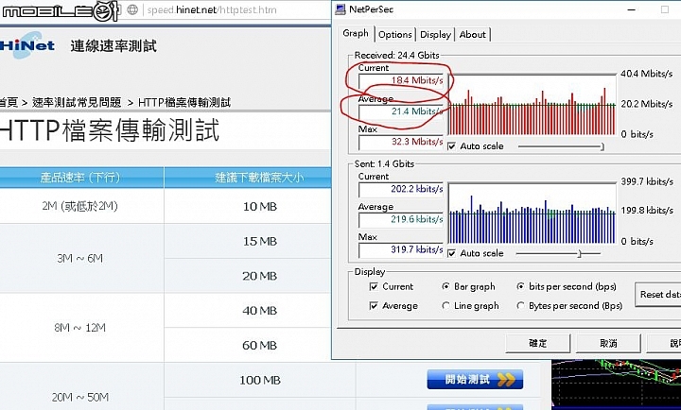This screenshot has width=681, height=410.
Task: Click the Received Current 18.4 Mbits/s field
Action: tap(401, 80)
